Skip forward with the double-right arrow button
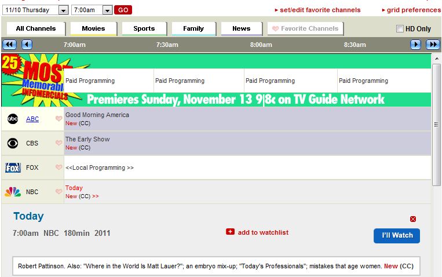The height and width of the screenshot is (277, 442). point(433,45)
